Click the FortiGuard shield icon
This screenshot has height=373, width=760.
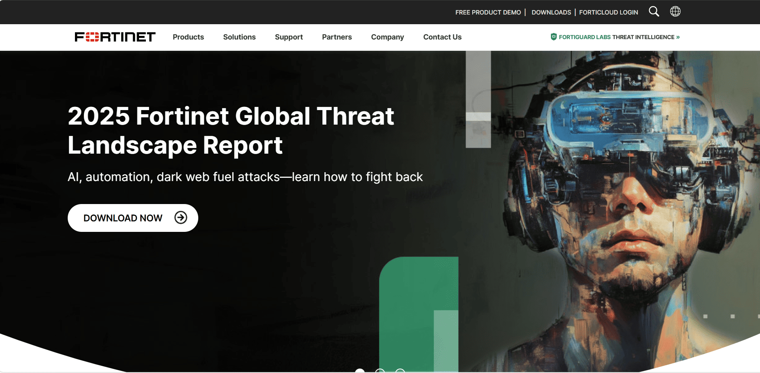pyautogui.click(x=554, y=37)
